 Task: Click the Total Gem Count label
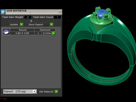(43, 17)
